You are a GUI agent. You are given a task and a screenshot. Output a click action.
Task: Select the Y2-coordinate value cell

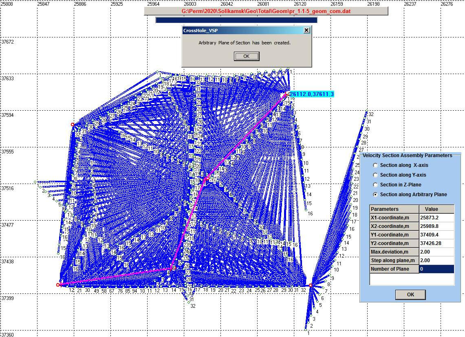(436, 243)
